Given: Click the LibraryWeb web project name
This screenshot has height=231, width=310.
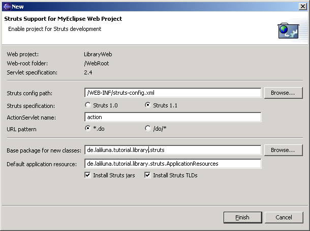Looking at the screenshot, I should (x=98, y=54).
